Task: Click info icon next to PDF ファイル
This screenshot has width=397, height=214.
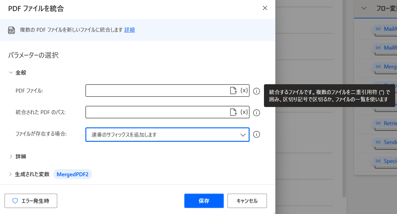Action: 256,91
